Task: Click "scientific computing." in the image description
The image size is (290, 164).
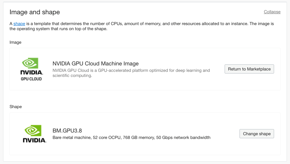Action: 72,76
